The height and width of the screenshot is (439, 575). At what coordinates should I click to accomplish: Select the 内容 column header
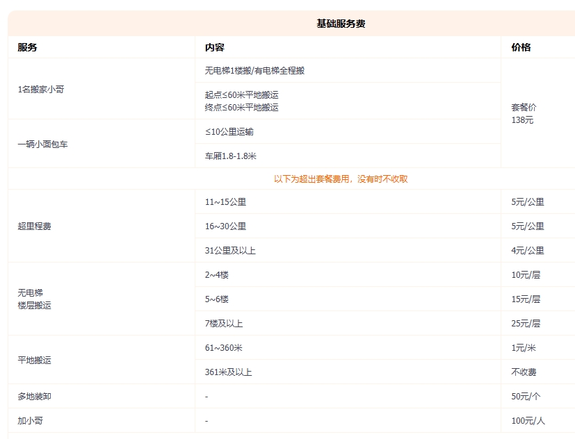click(211, 47)
